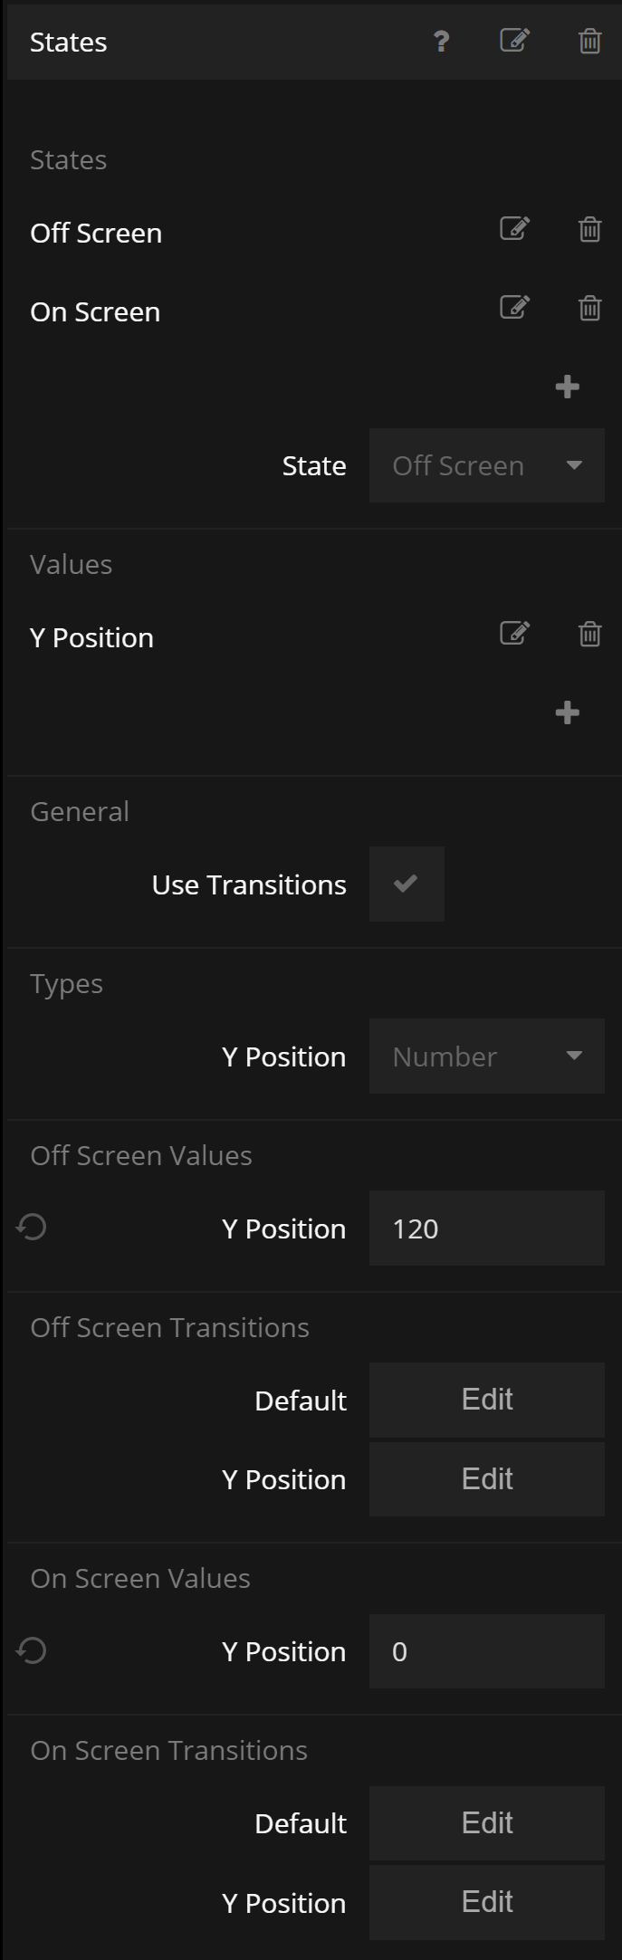The width and height of the screenshot is (622, 1960).
Task: Add a new state with plus icon
Action: click(568, 387)
